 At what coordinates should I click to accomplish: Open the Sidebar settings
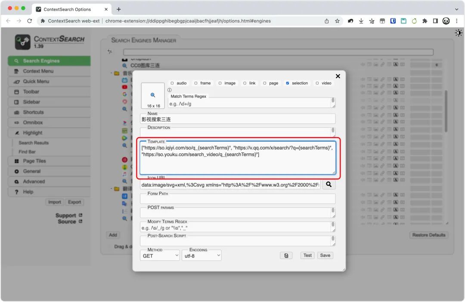(49, 102)
